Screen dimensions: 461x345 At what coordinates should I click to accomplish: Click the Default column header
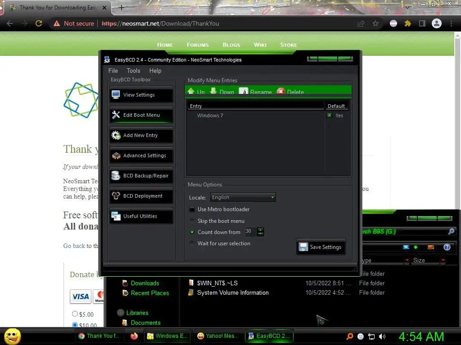tap(336, 106)
